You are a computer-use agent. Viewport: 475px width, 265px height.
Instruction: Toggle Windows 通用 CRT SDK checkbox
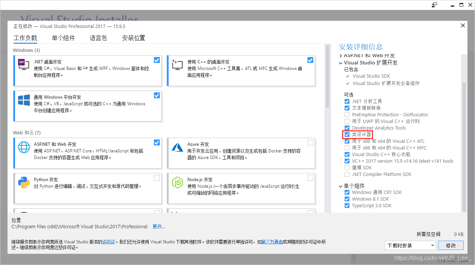pyautogui.click(x=347, y=192)
